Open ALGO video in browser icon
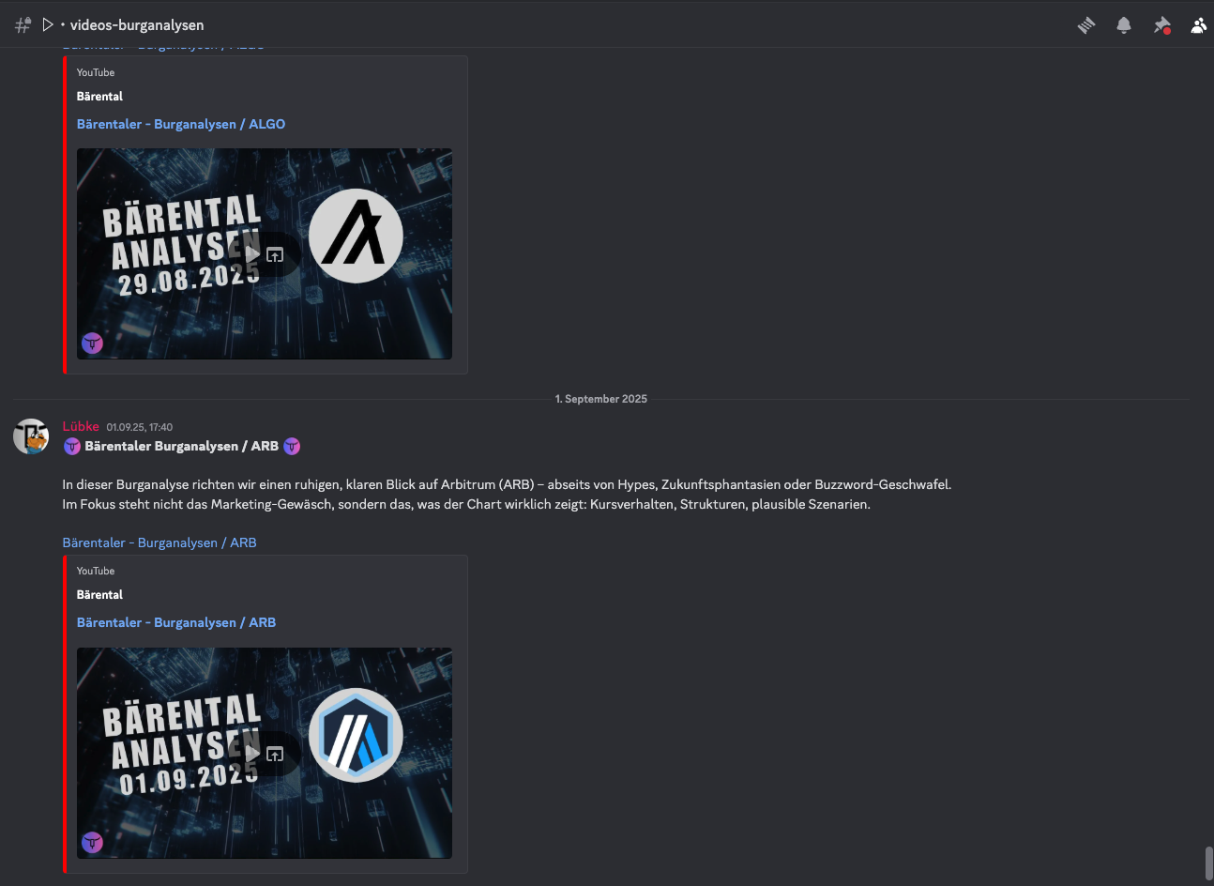Screen dimensions: 1214x886 coord(275,254)
